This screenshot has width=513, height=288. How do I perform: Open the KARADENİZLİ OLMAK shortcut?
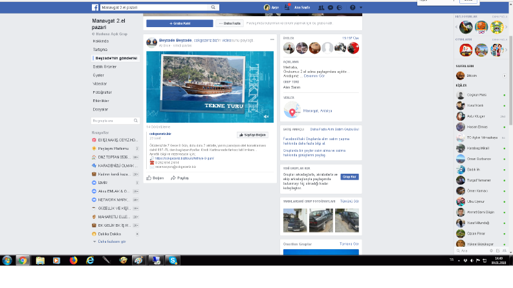pyautogui.click(x=115, y=165)
